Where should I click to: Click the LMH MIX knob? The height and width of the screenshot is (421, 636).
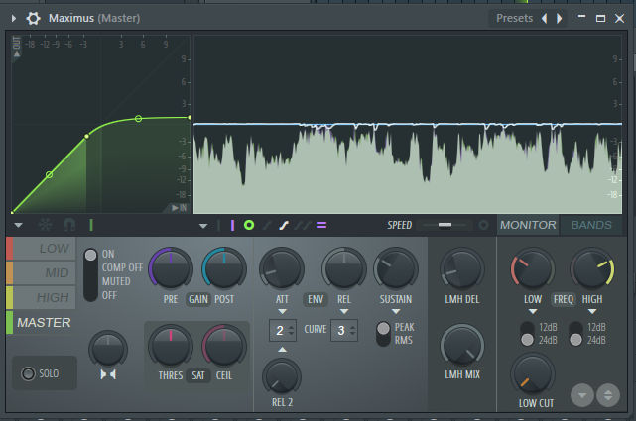tap(462, 346)
